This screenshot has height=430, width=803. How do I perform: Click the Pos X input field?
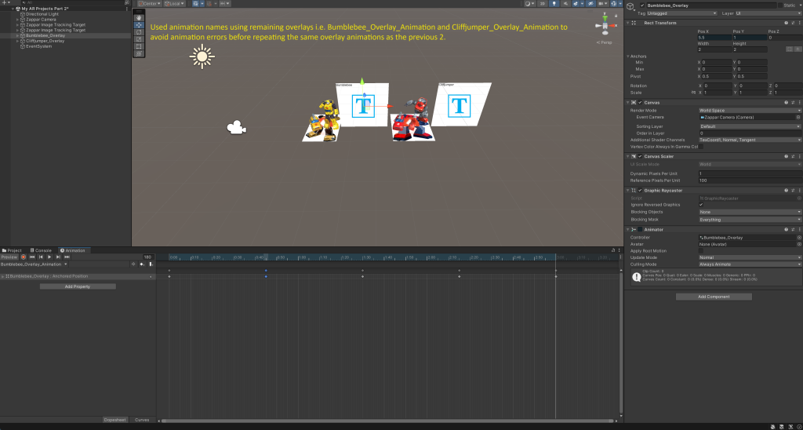click(x=712, y=38)
